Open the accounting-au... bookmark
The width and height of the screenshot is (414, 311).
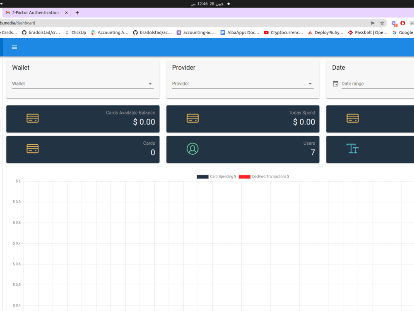196,32
